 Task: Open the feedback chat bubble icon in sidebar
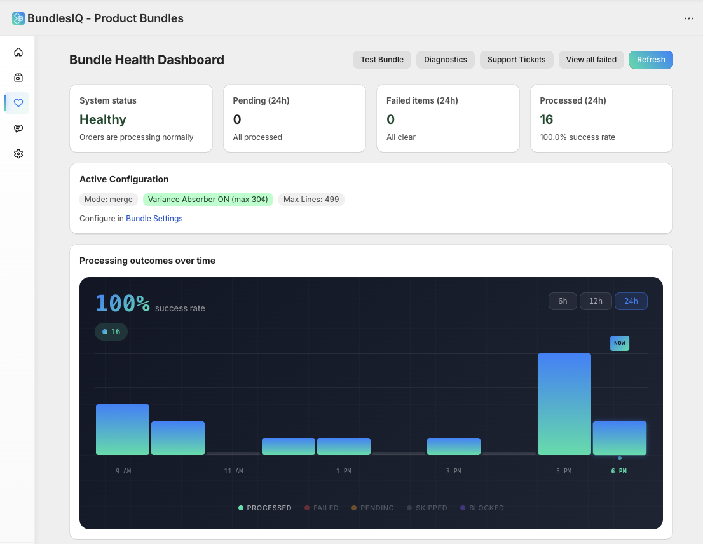18,128
